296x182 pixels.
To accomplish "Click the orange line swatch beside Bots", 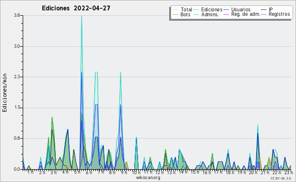I will click(175, 14).
